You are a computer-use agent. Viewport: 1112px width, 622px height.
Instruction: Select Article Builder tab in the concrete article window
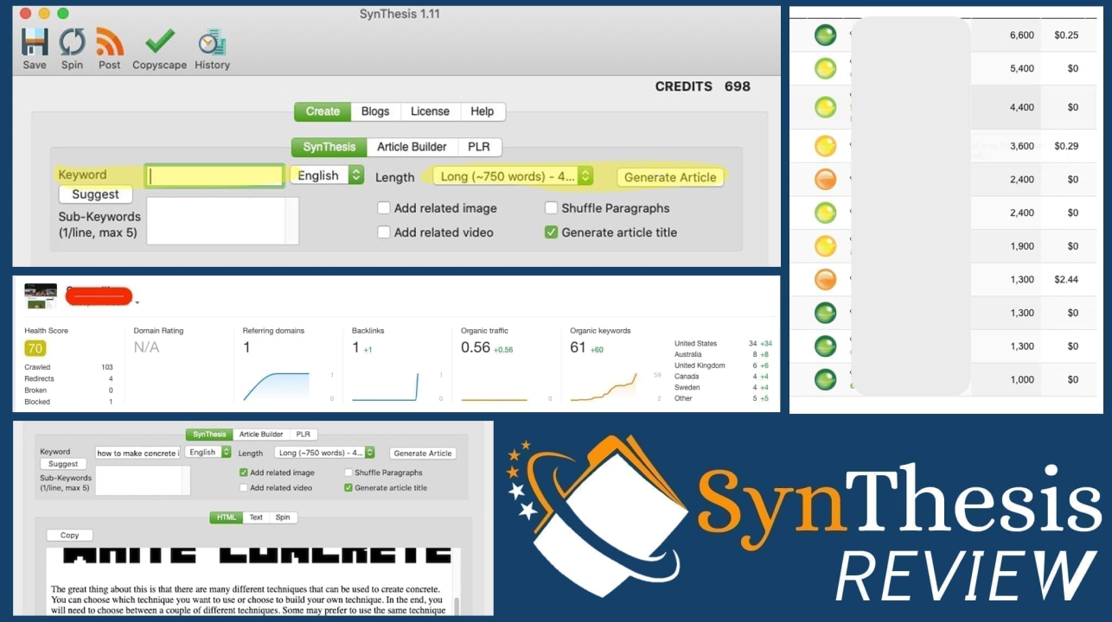(x=261, y=435)
